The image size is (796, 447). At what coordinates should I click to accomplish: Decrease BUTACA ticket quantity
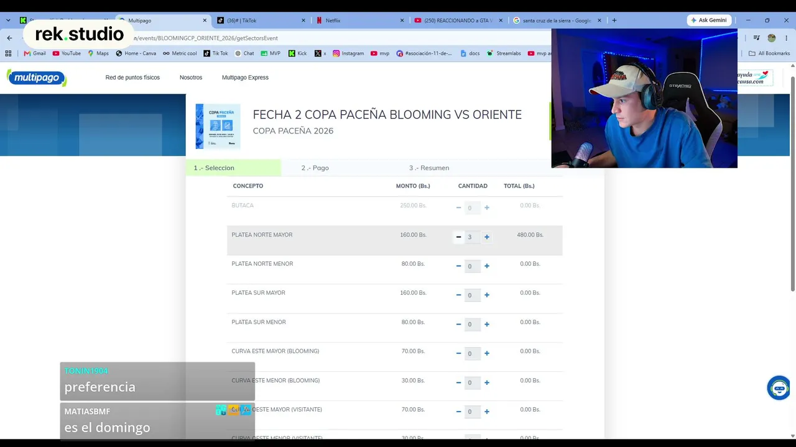[x=458, y=208]
